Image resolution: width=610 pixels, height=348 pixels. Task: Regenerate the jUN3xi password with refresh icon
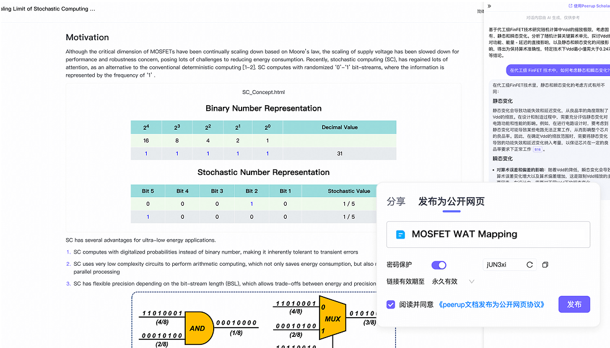pos(529,265)
